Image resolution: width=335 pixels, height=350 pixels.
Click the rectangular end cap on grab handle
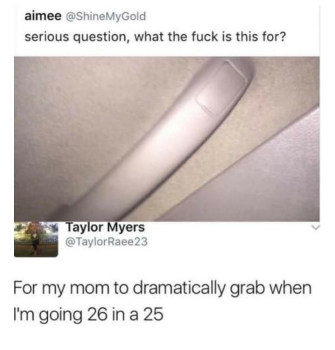[221, 88]
